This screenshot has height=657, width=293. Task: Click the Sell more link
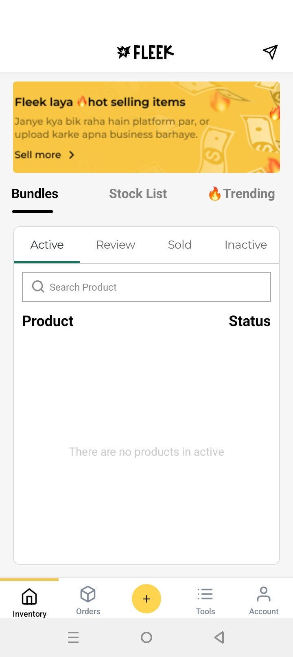(x=38, y=155)
